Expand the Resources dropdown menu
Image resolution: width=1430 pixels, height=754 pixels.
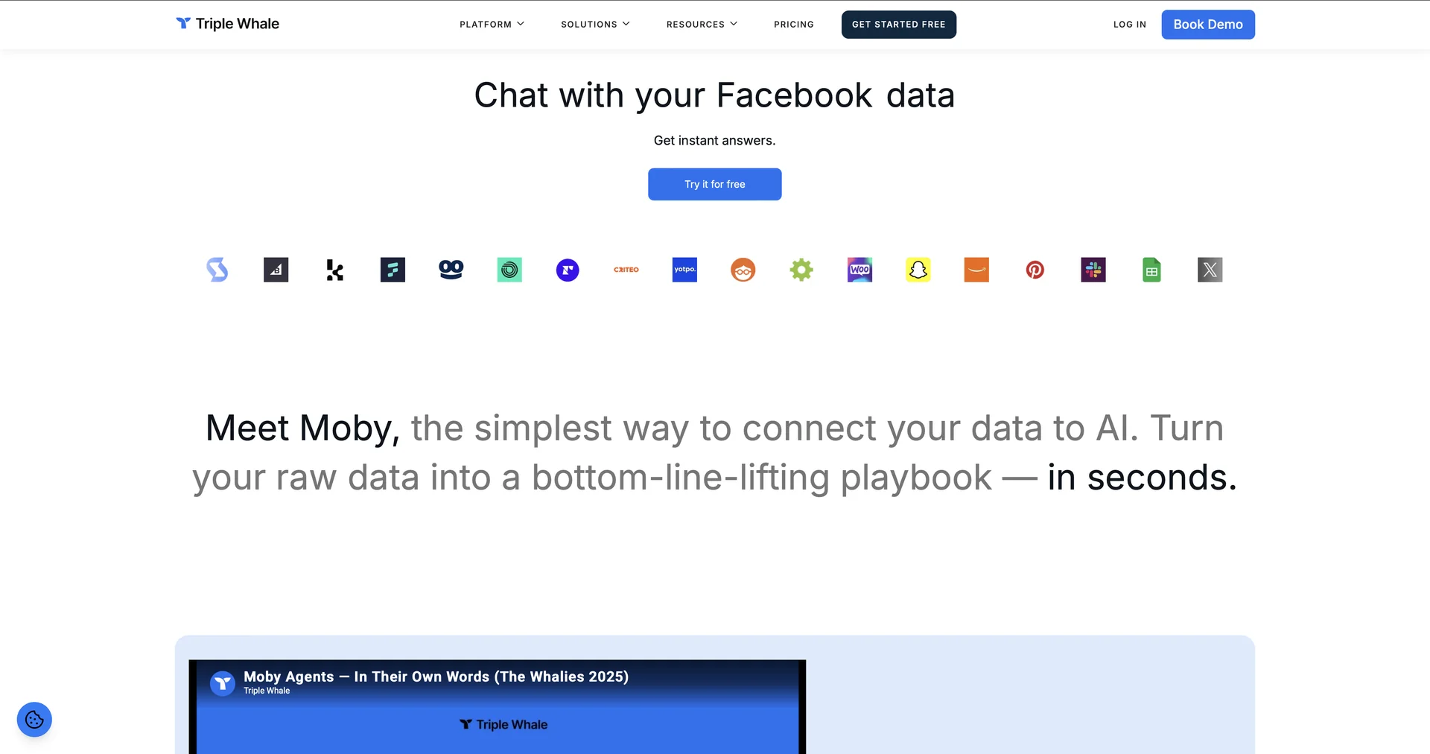(702, 25)
